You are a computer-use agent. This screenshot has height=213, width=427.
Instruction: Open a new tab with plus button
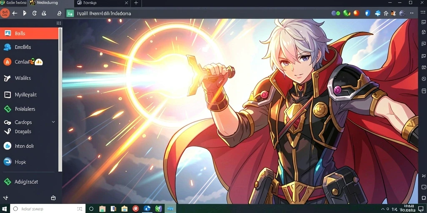(136, 3)
